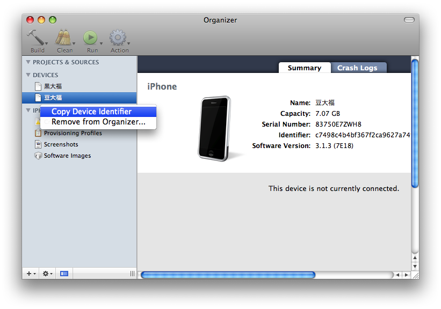This screenshot has width=441, height=309.
Task: Open the bottom gear action menu
Action: [x=47, y=274]
